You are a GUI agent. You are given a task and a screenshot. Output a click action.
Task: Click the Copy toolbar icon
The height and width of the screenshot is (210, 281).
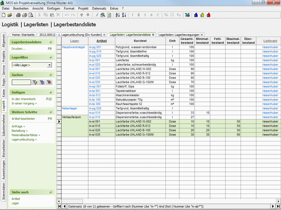[x=46, y=15]
